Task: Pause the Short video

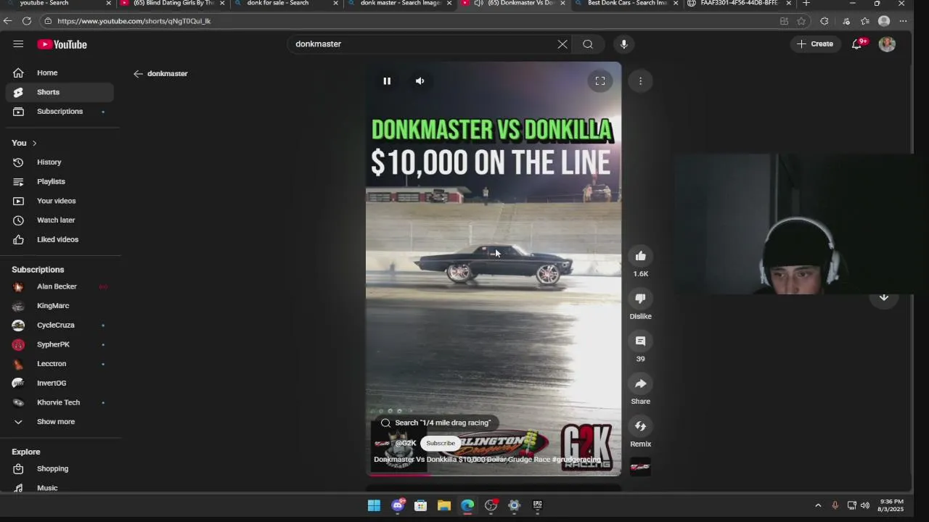Action: (x=387, y=81)
